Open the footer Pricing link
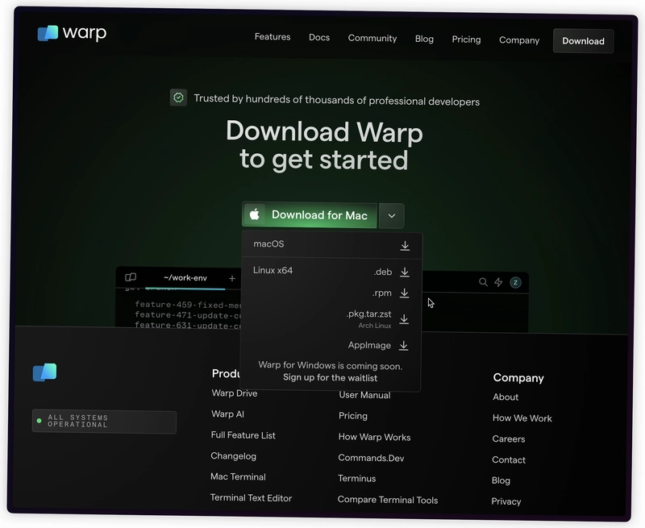The width and height of the screenshot is (645, 528). click(353, 416)
